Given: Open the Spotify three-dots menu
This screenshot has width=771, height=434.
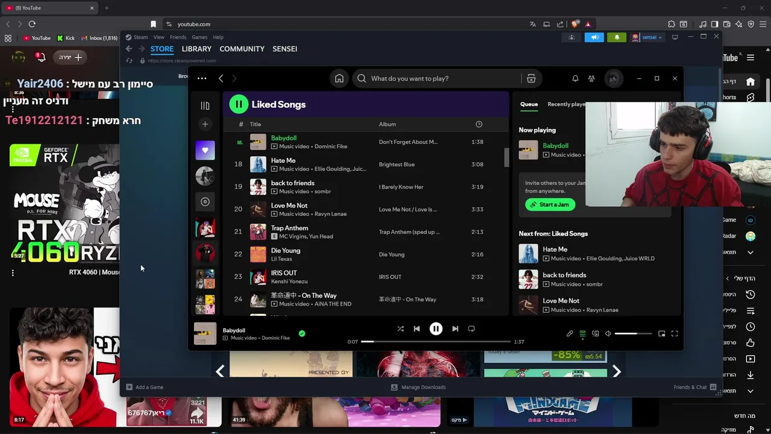Looking at the screenshot, I should point(202,78).
